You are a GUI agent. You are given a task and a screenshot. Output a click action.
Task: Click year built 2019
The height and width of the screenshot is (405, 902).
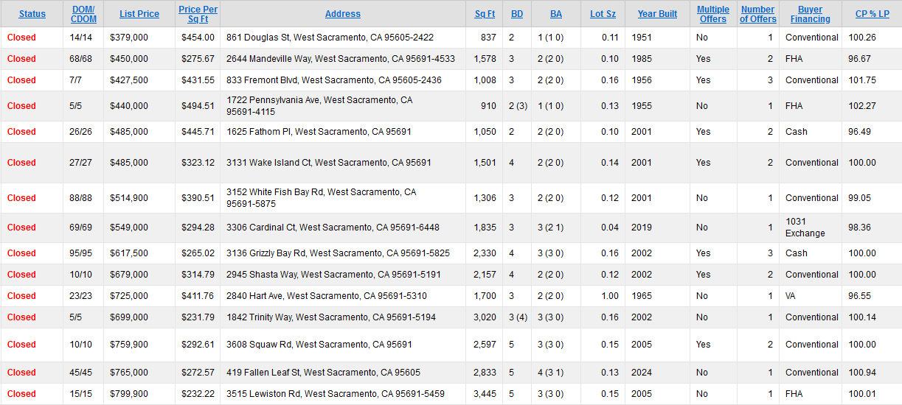pyautogui.click(x=642, y=228)
